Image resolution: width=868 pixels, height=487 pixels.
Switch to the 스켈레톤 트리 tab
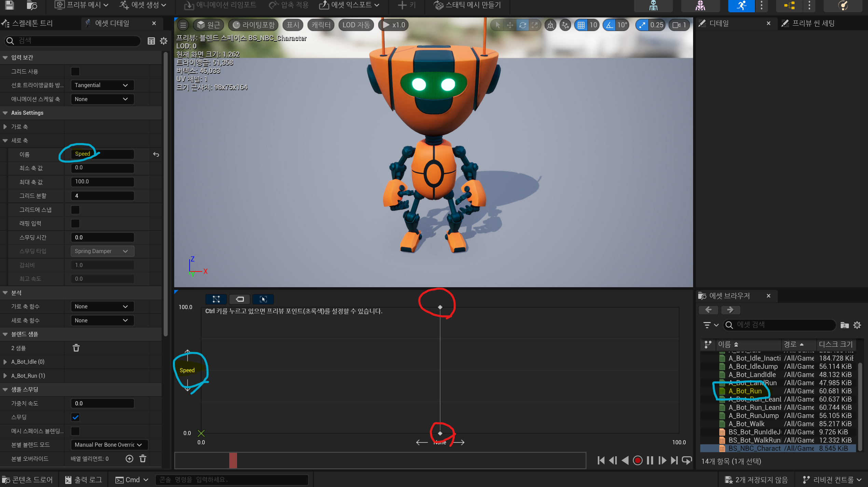click(x=32, y=23)
